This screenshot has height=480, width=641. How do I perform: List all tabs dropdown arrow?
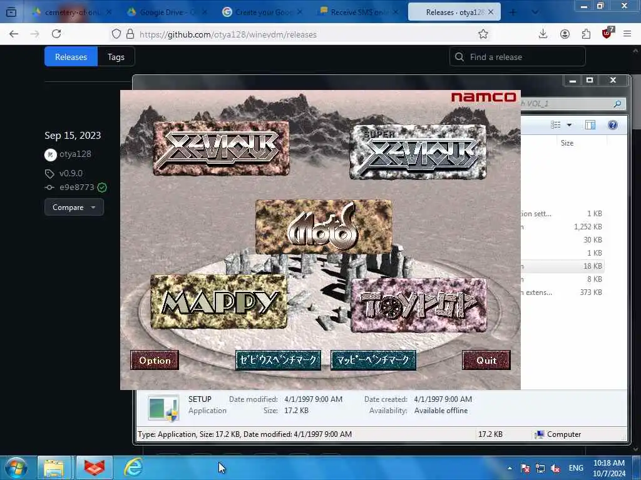pos(535,12)
